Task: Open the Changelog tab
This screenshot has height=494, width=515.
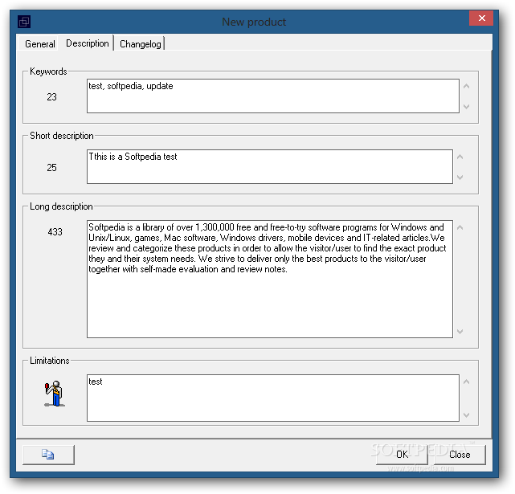Action: coord(141,44)
